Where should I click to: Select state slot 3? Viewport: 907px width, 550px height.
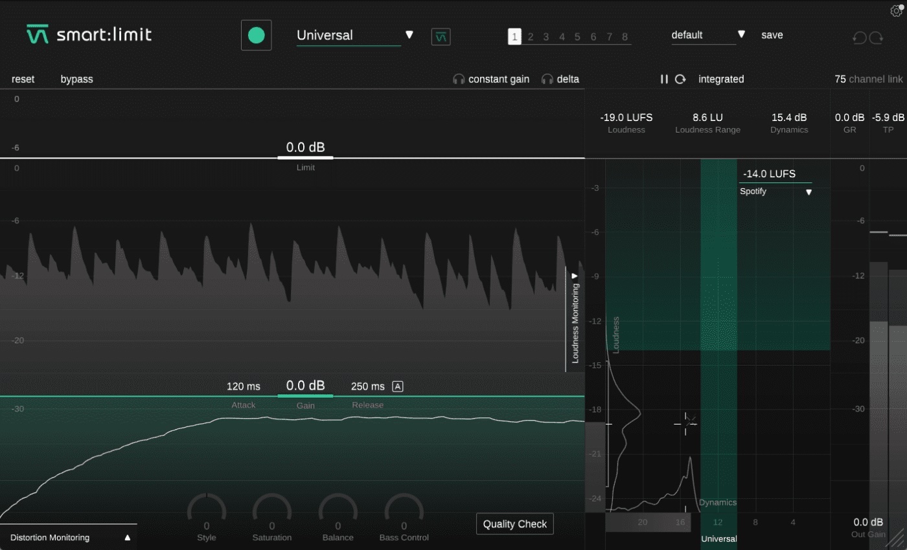(x=546, y=37)
